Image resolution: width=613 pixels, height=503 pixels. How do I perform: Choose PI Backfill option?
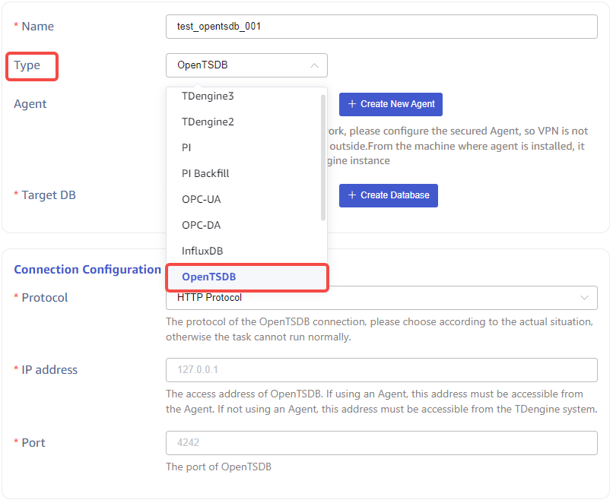coord(205,173)
